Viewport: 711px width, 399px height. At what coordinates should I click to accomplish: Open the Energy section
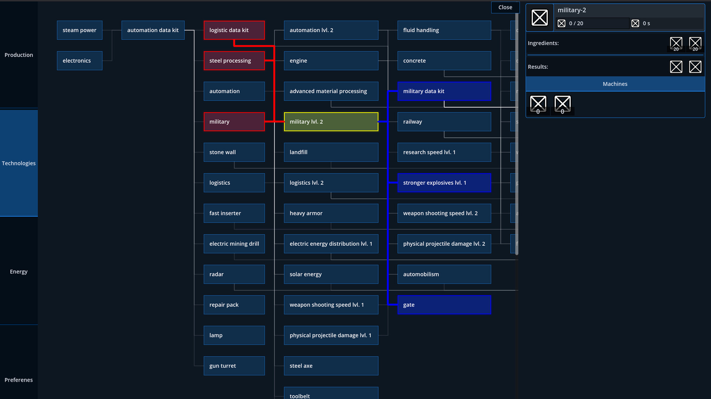coord(19,272)
